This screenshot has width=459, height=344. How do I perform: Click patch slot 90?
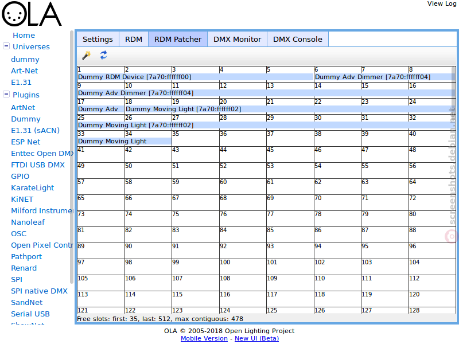click(x=148, y=251)
